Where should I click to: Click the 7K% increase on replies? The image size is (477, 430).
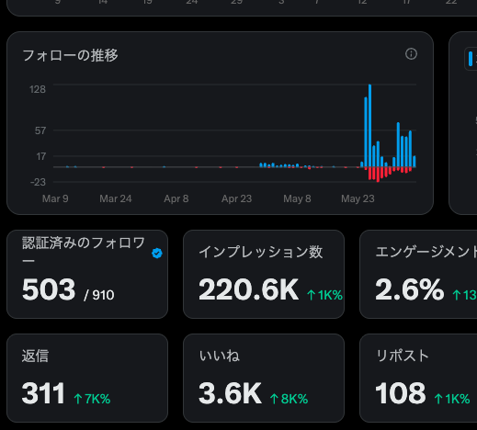[92, 399]
